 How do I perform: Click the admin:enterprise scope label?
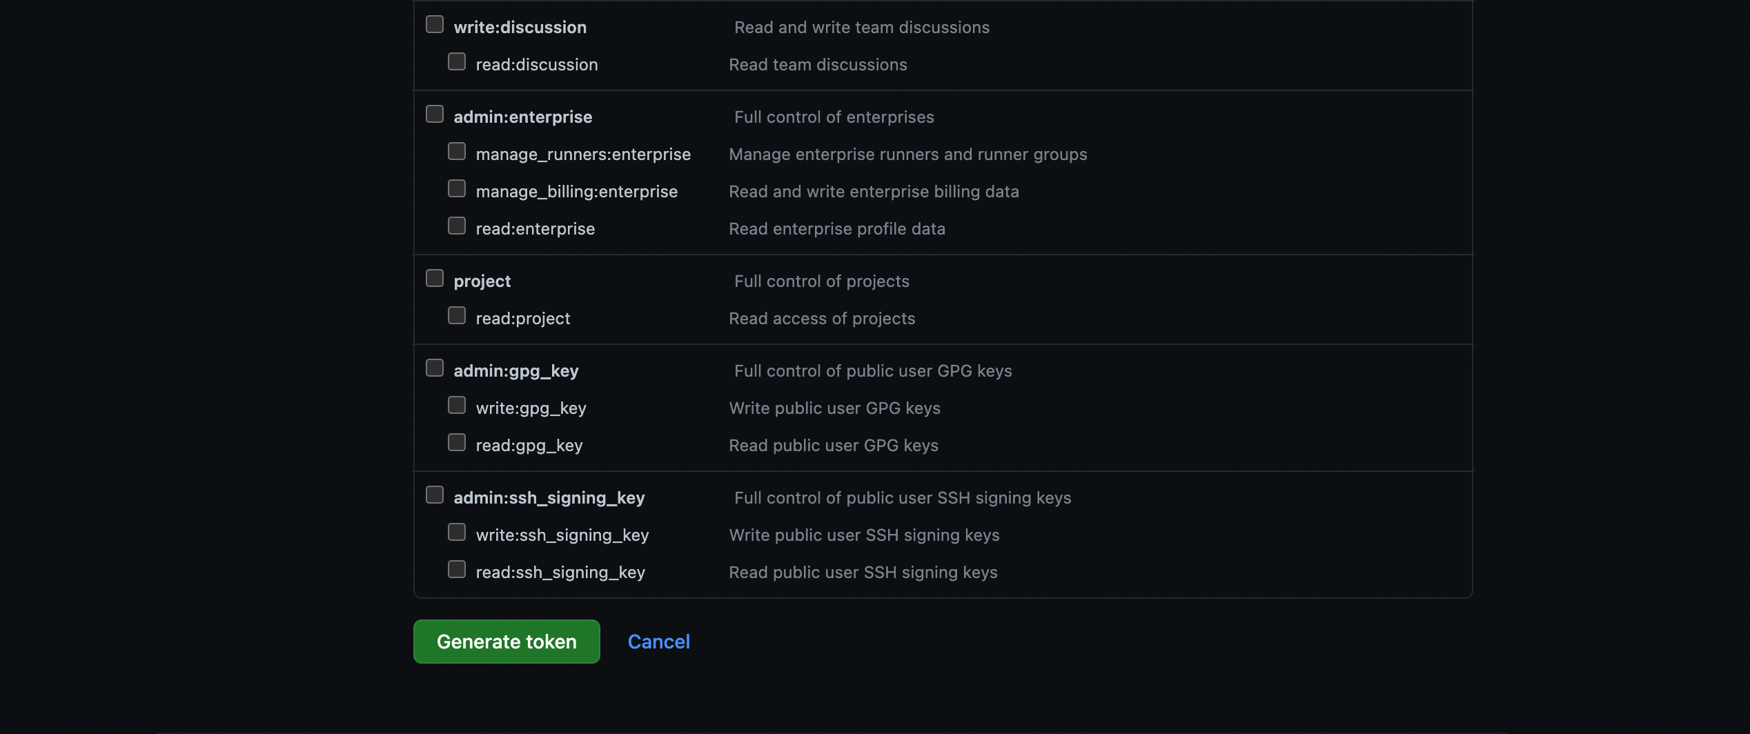(522, 117)
